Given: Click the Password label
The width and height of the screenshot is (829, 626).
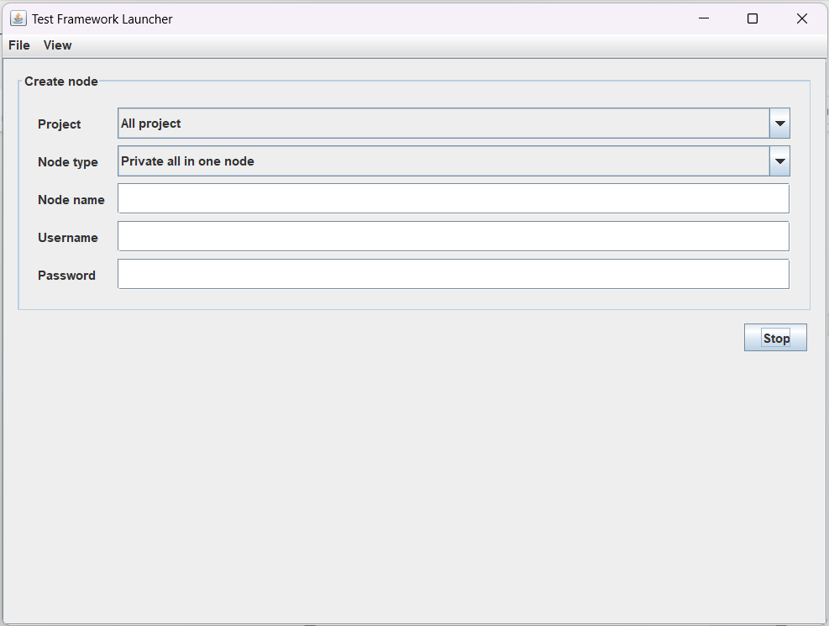Looking at the screenshot, I should click(x=66, y=276).
